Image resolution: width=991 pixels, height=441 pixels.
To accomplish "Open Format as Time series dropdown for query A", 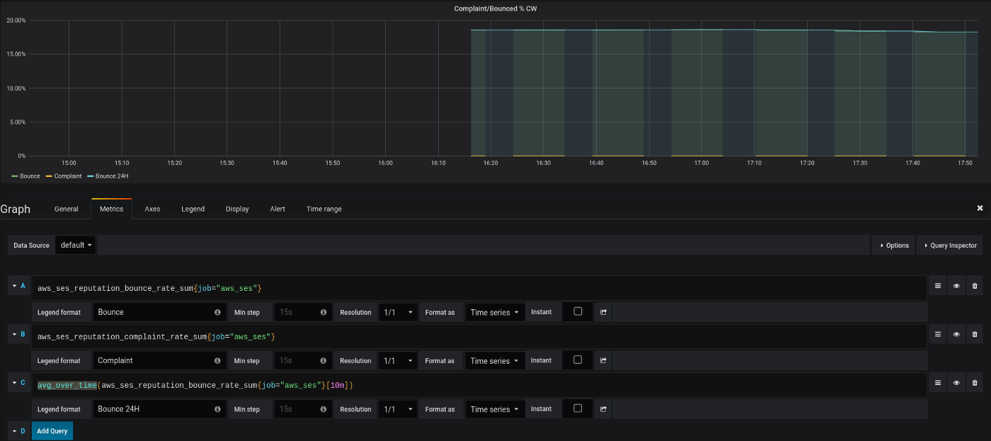I will pos(495,312).
